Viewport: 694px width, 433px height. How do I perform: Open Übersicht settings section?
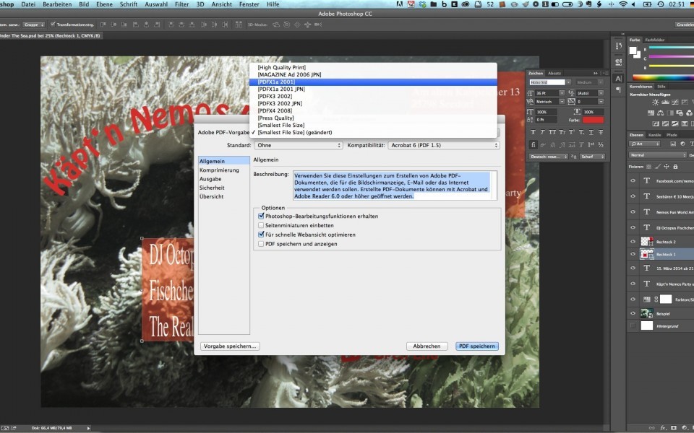[x=212, y=196]
